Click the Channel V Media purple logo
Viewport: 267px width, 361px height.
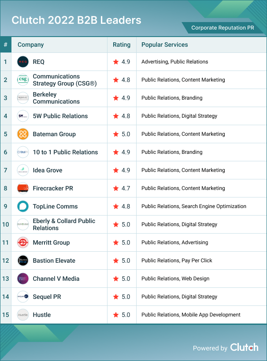(23, 279)
